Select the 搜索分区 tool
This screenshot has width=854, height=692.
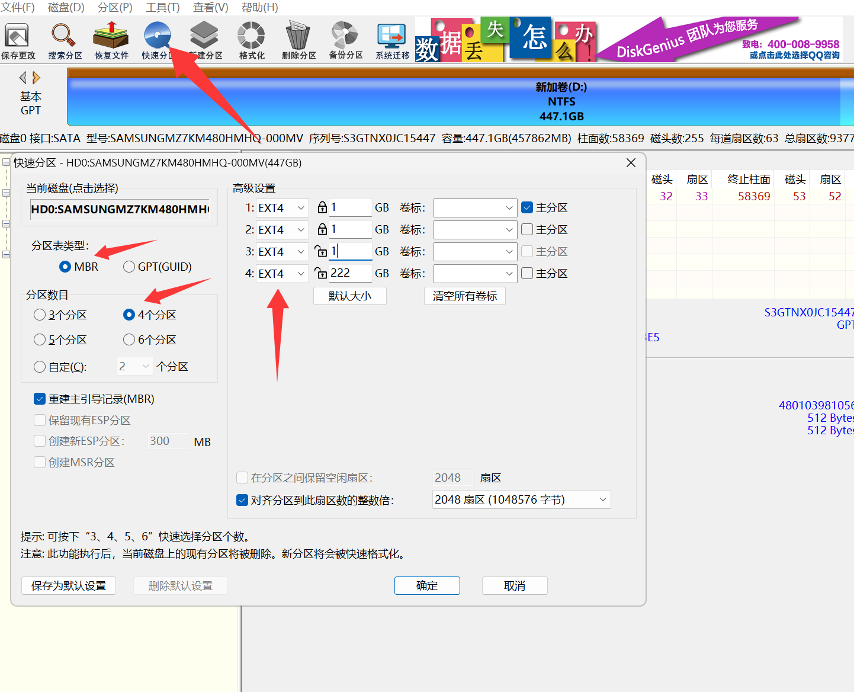65,40
